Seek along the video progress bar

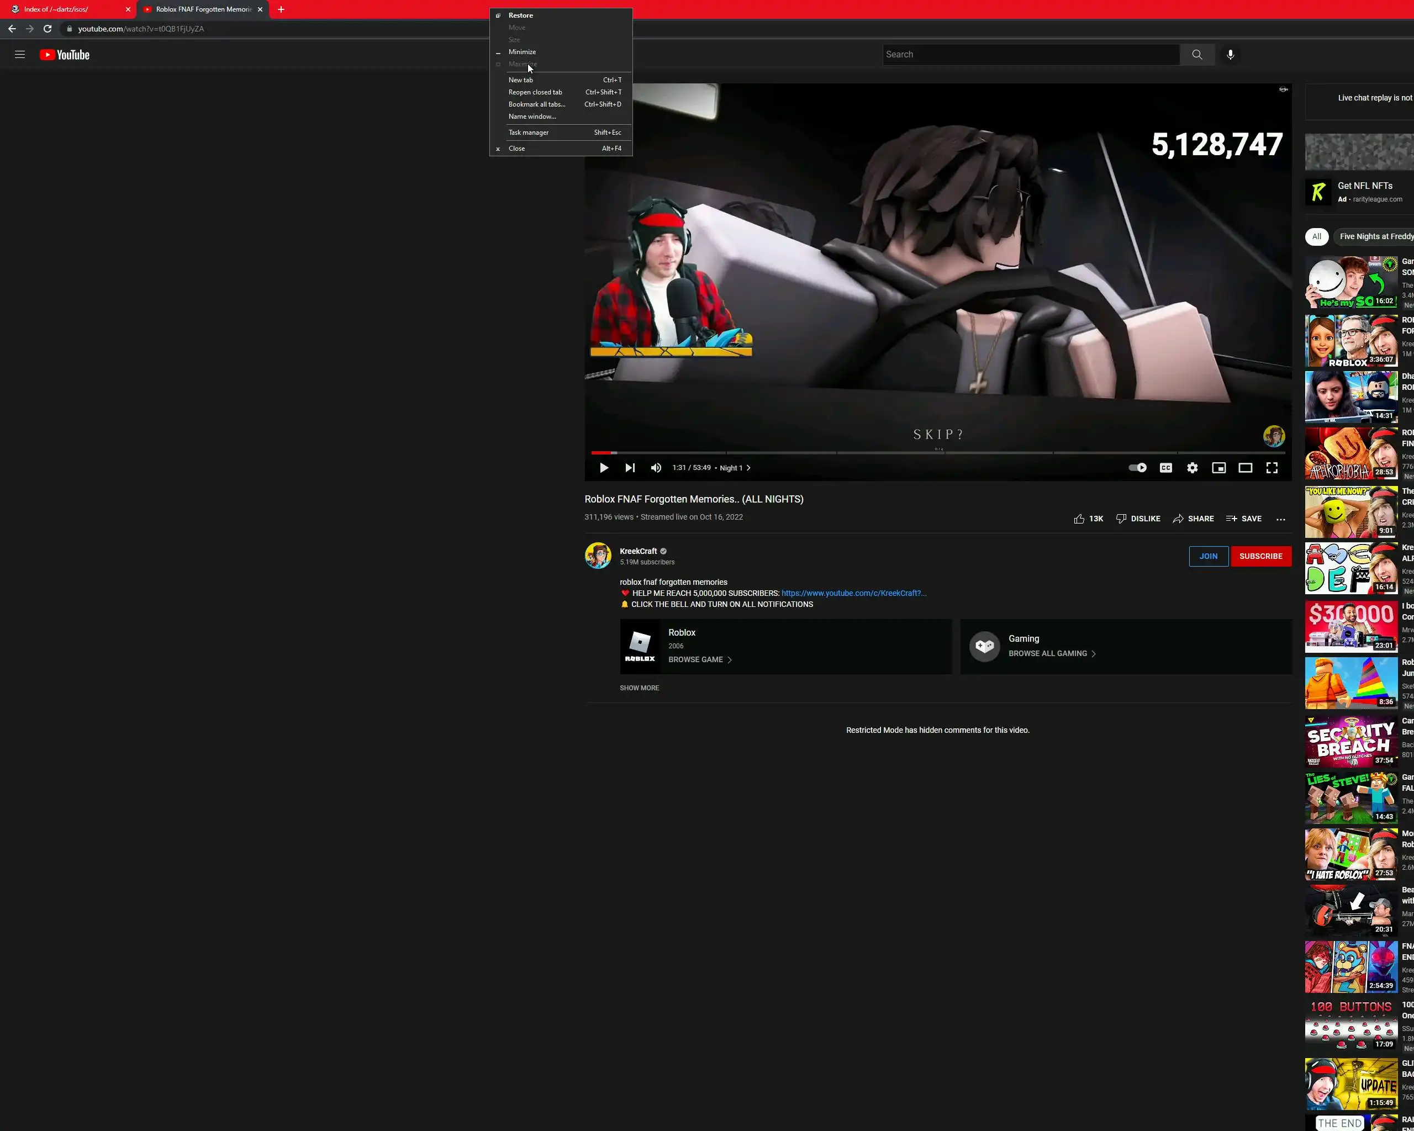pos(938,452)
